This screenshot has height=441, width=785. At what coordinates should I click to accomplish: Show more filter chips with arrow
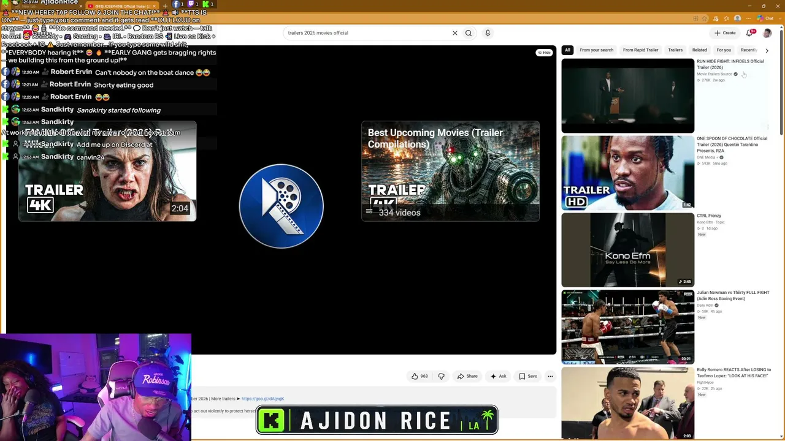click(767, 50)
